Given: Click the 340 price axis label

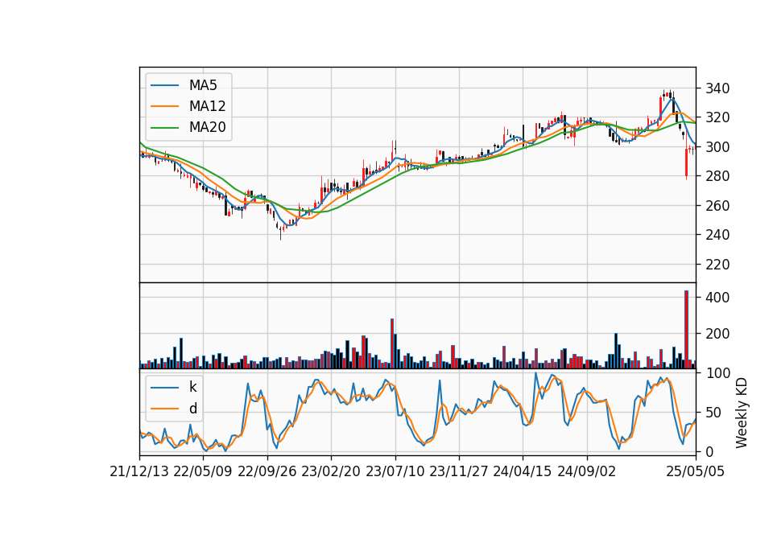Looking at the screenshot, I should click(717, 88).
